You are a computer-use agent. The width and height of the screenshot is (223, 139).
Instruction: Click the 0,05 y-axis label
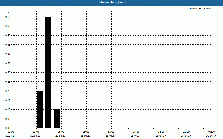click(x=8, y=119)
